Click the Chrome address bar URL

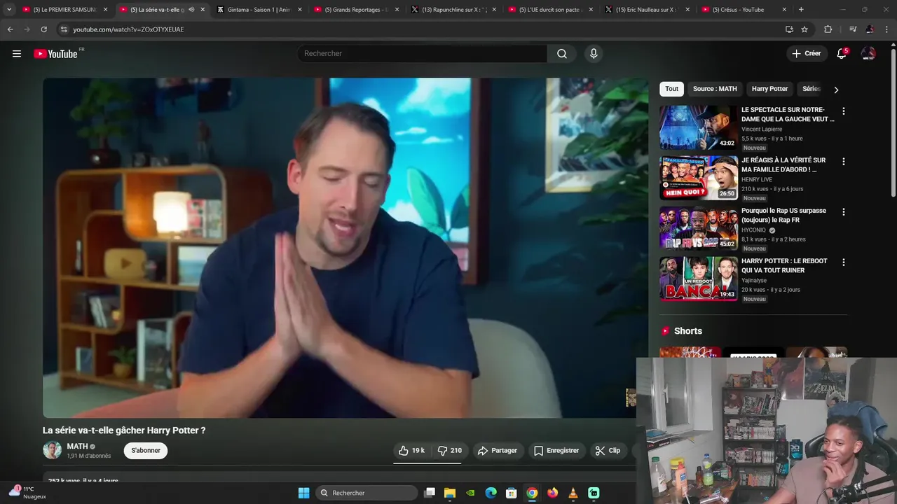(x=128, y=29)
